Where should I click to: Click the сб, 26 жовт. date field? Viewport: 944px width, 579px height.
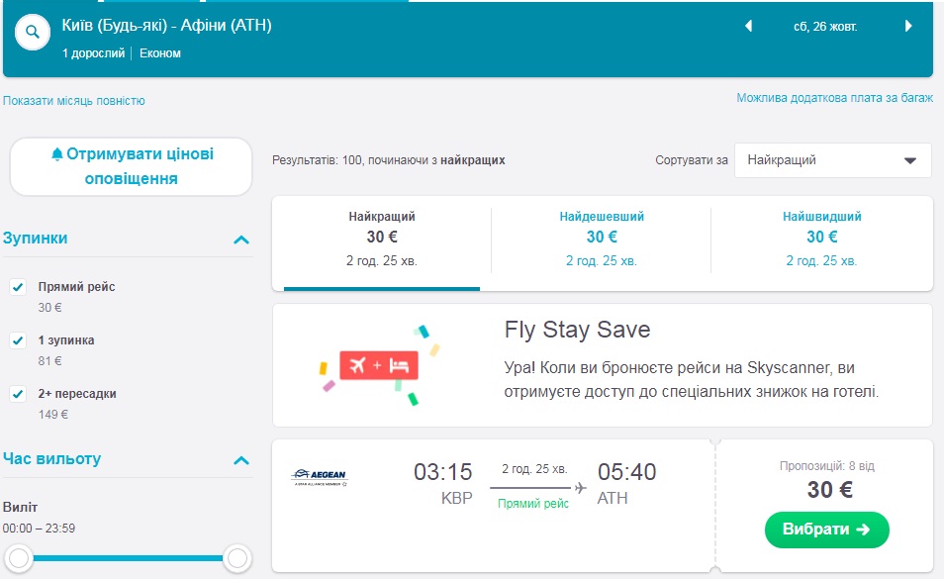829,27
